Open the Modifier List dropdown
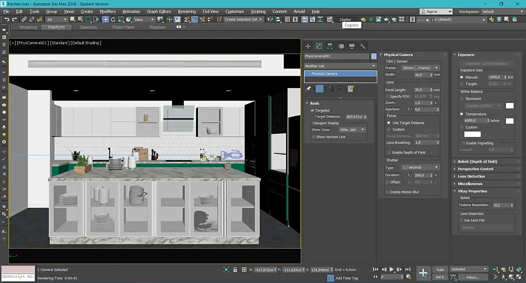 (x=341, y=66)
